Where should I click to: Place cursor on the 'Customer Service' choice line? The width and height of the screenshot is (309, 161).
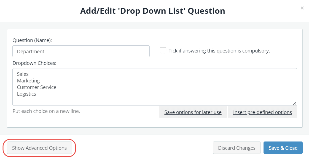(37, 87)
